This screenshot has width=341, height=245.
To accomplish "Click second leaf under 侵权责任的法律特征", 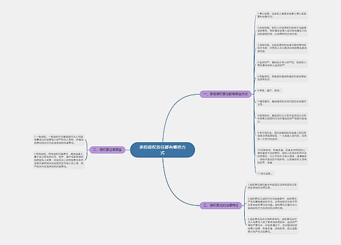I will click(x=272, y=203).
